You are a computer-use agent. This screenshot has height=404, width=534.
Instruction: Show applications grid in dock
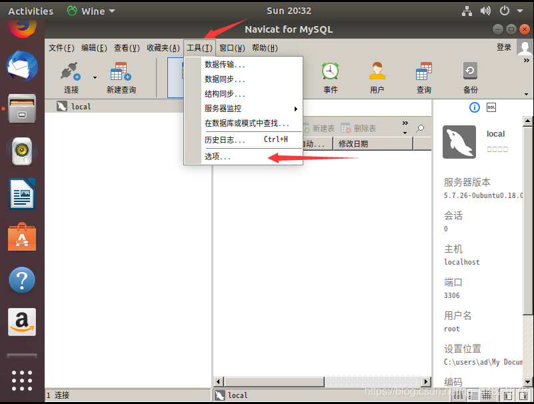click(x=22, y=380)
